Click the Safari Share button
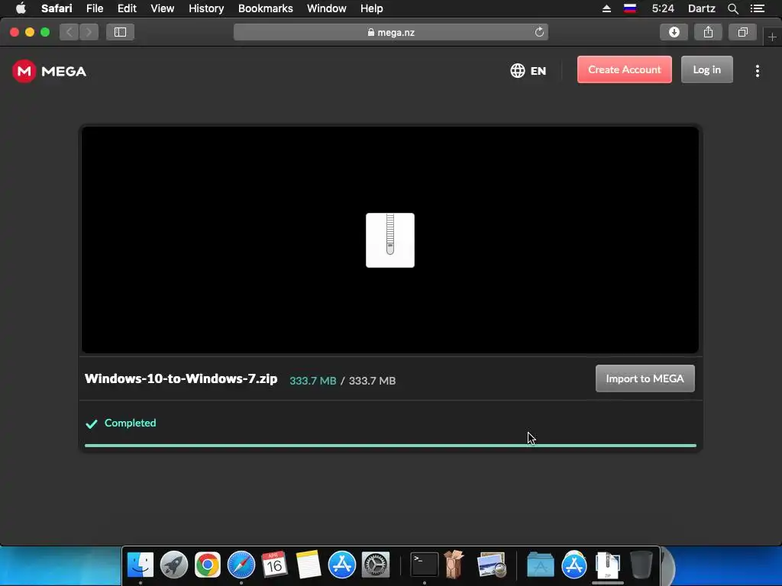This screenshot has height=586, width=782. pyautogui.click(x=708, y=32)
